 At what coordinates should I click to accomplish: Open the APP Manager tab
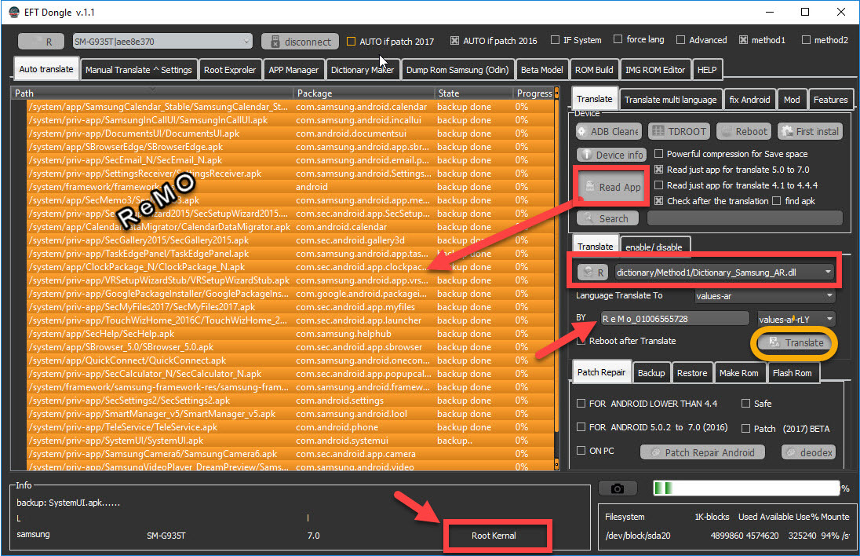293,70
